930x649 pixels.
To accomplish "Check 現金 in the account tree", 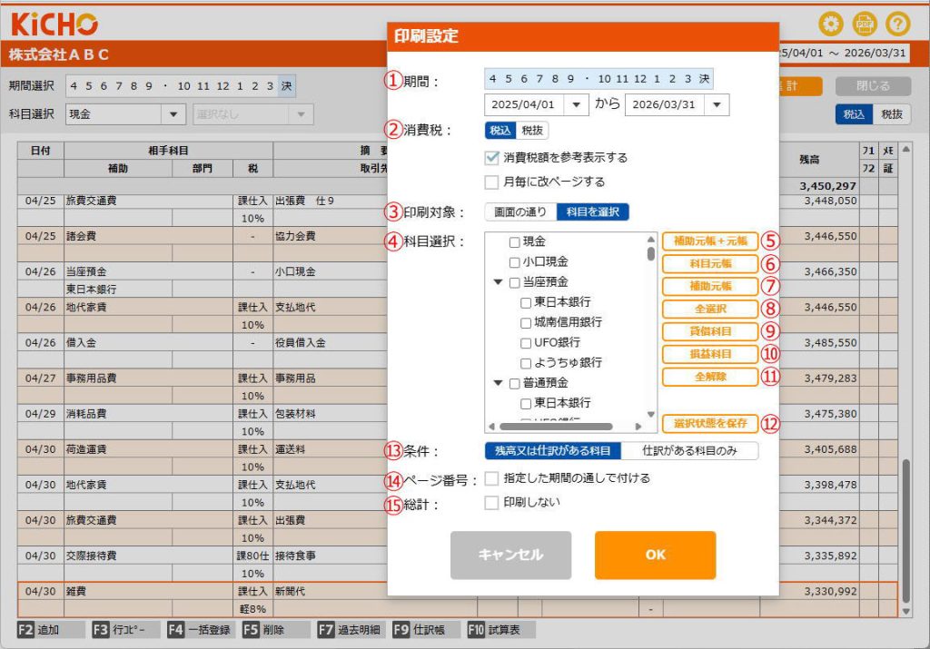I will coord(515,241).
